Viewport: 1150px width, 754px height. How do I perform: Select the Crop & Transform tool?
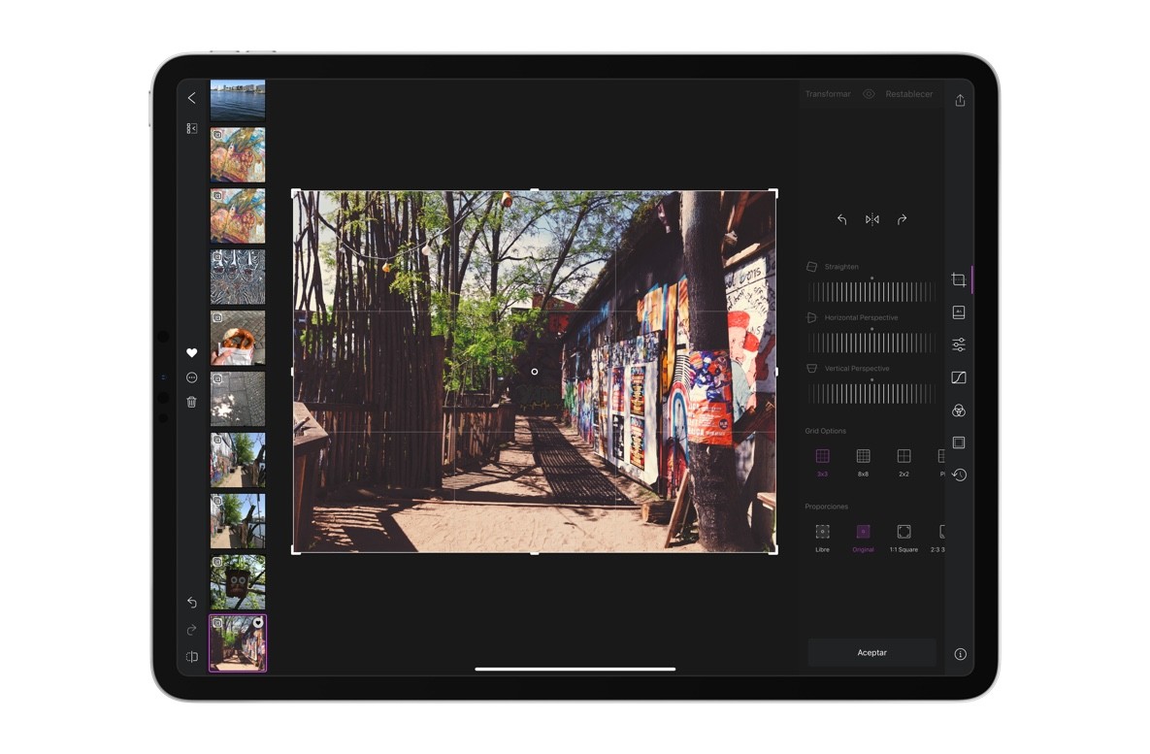pos(959,279)
